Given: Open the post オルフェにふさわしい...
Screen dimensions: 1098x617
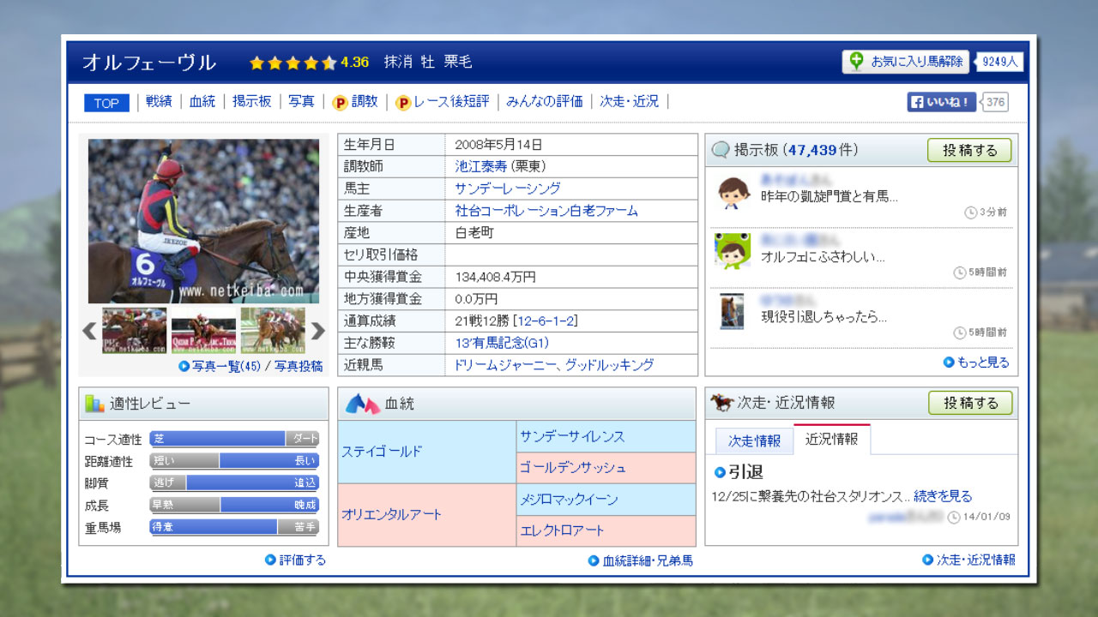Looking at the screenshot, I should pyautogui.click(x=823, y=256).
